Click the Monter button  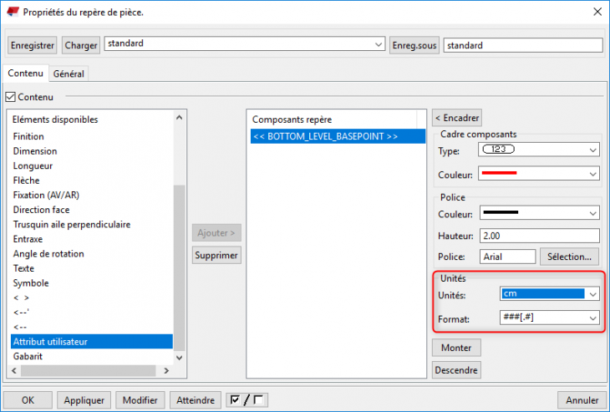(455, 347)
